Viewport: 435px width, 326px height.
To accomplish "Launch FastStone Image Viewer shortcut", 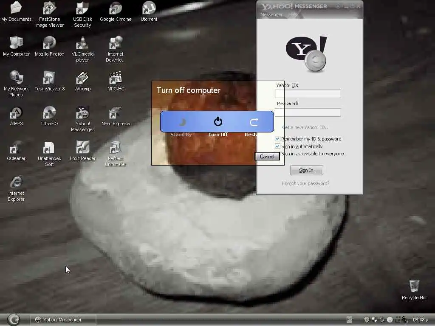I will tap(49, 14).
